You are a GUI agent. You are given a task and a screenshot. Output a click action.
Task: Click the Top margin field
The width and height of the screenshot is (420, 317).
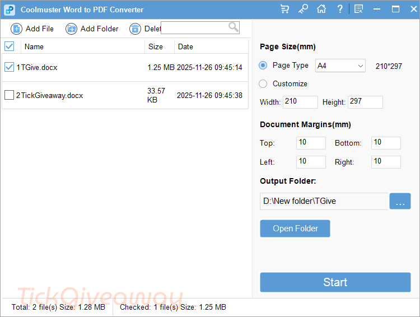pos(311,143)
